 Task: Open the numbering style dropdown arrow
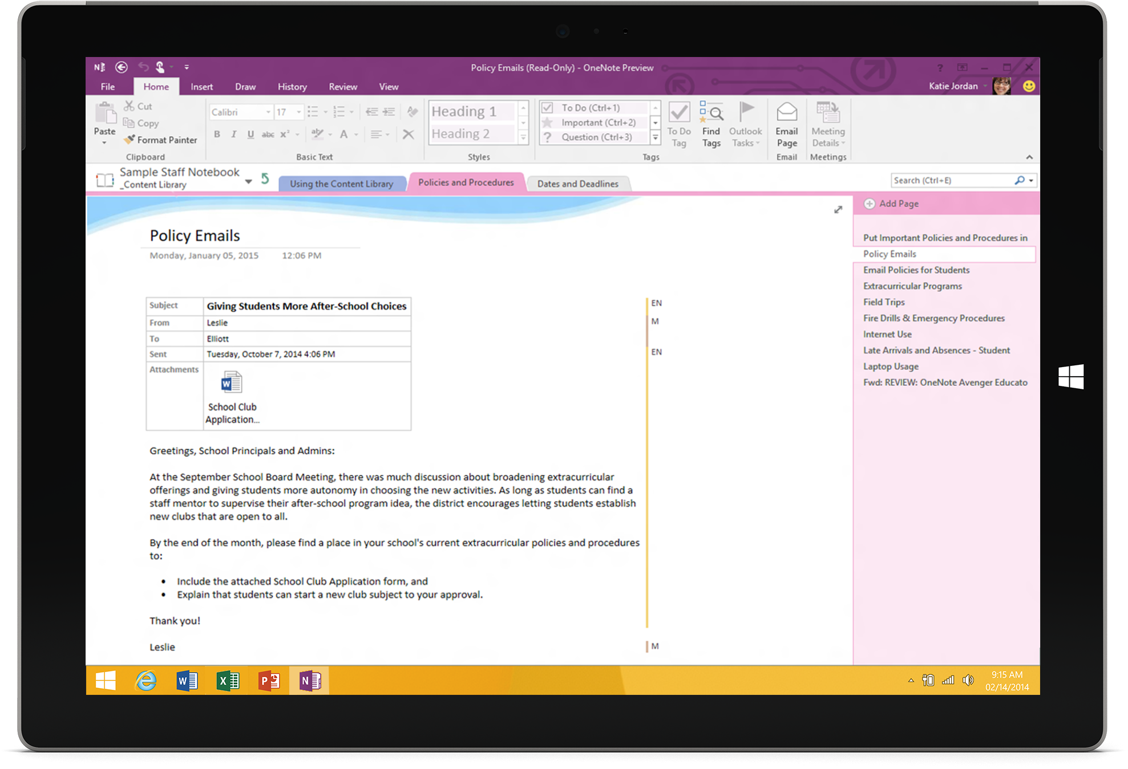[x=351, y=112]
